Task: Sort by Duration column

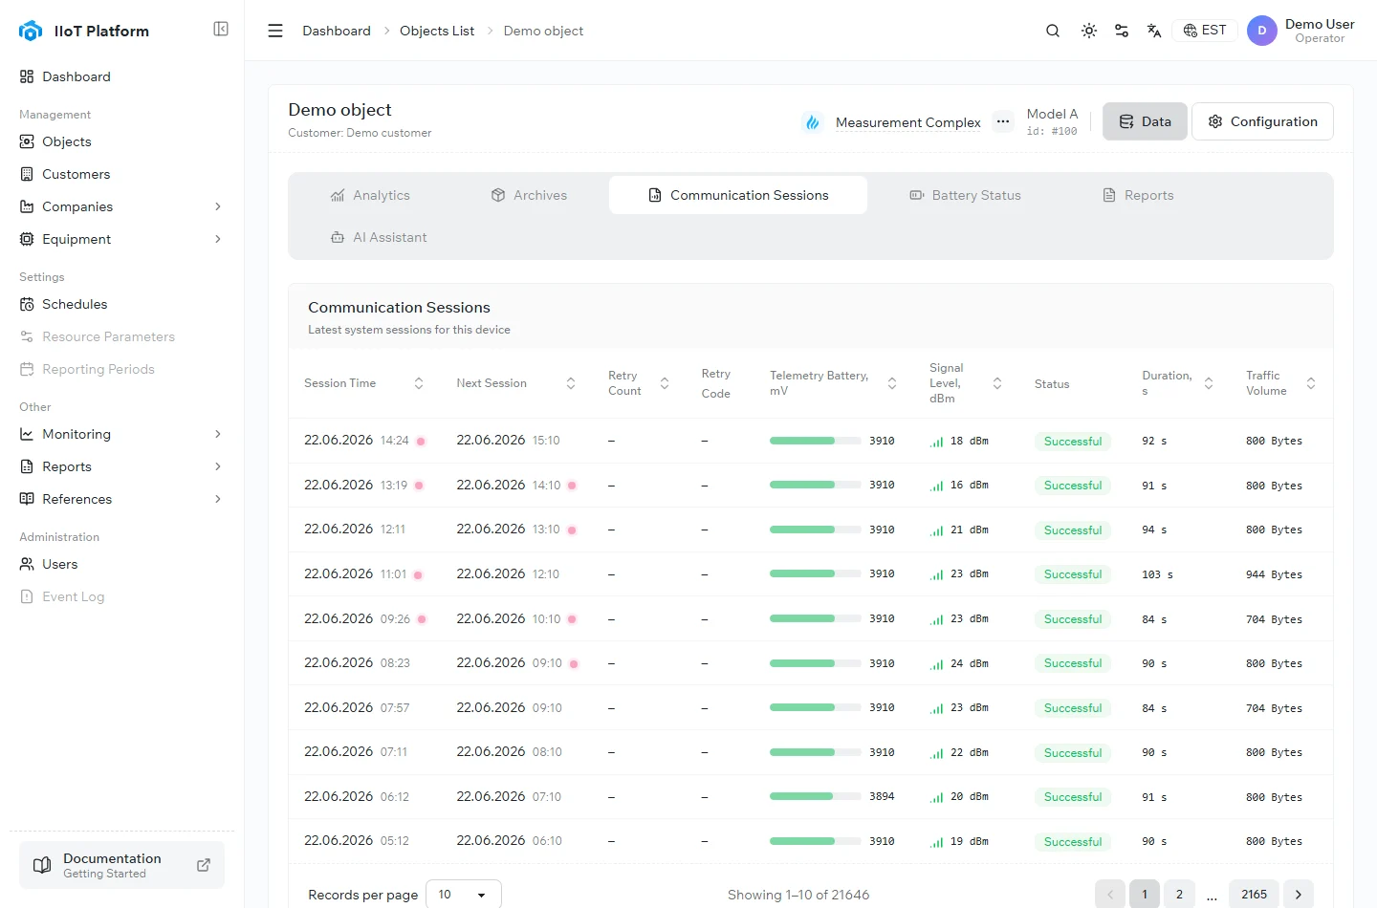Action: point(1209,383)
